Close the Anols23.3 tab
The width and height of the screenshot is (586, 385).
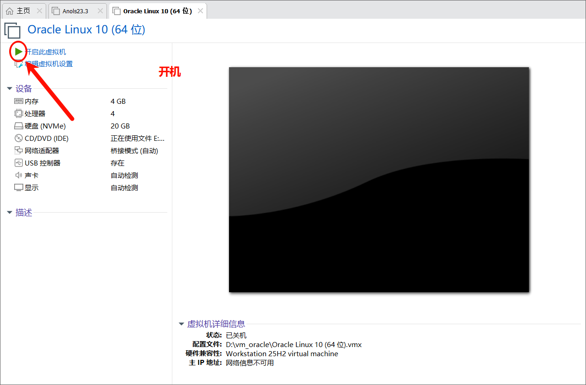[100, 11]
